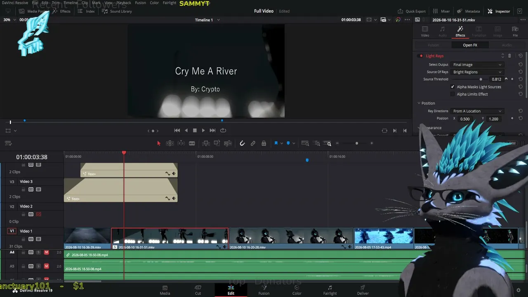This screenshot has width=528, height=297.
Task: Disable the Light Rays effect toggle
Action: tap(421, 56)
